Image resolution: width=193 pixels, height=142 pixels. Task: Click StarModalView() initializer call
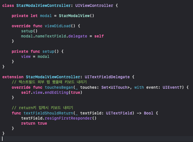76,16
